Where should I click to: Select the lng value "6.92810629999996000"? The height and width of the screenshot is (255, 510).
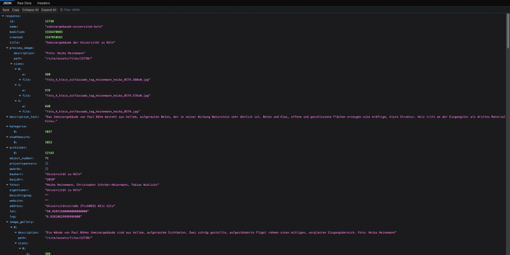coord(63,216)
